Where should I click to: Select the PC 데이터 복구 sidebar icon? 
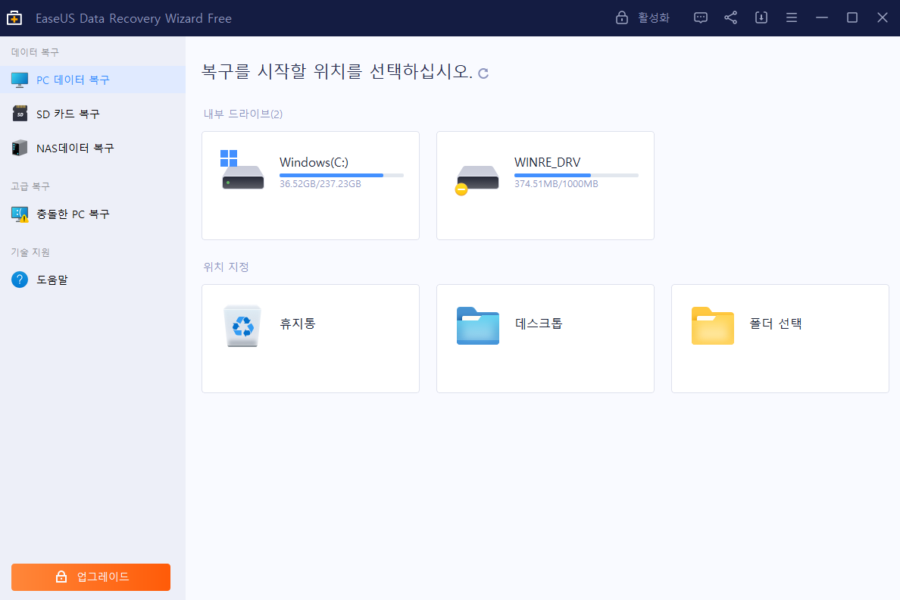pyautogui.click(x=20, y=79)
